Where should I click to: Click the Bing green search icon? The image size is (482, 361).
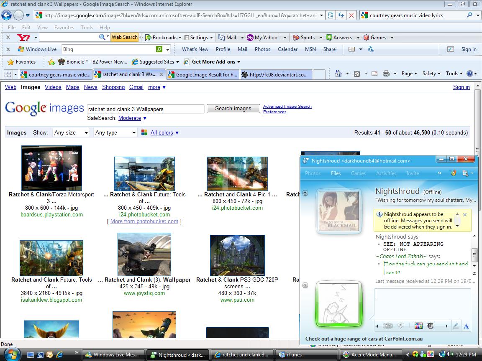point(159,49)
